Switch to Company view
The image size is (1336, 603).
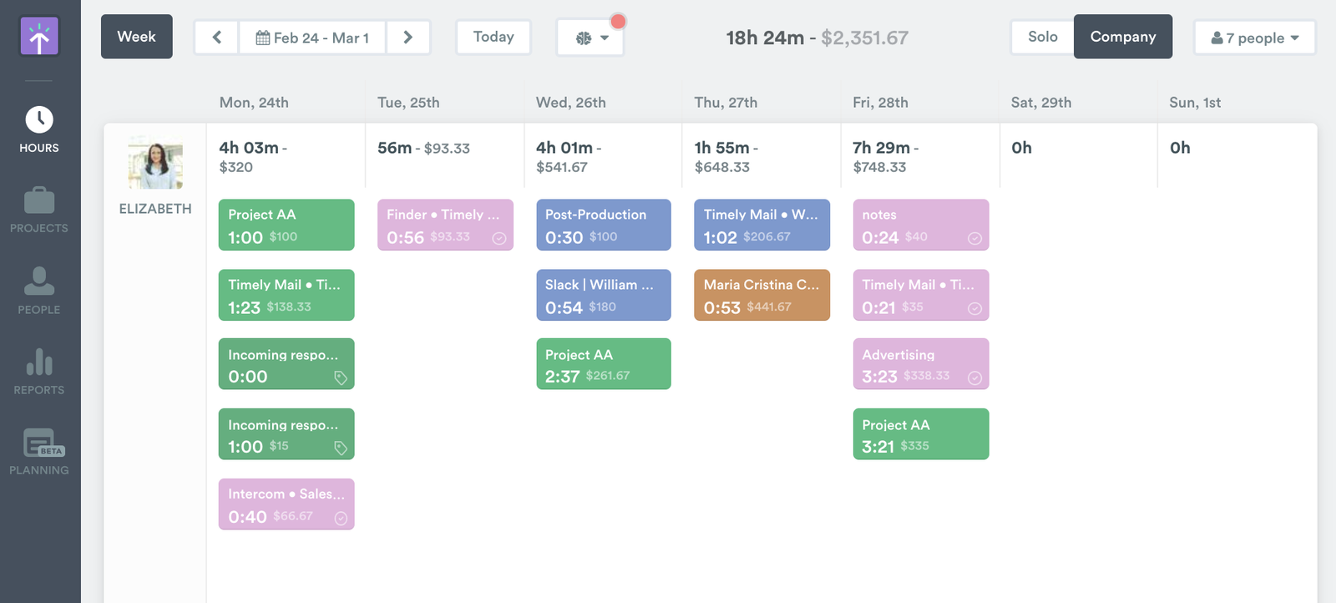click(x=1122, y=37)
